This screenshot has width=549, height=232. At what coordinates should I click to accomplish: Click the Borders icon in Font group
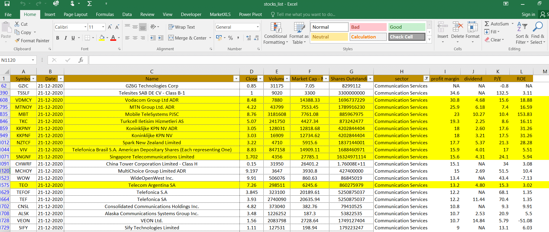87,38
